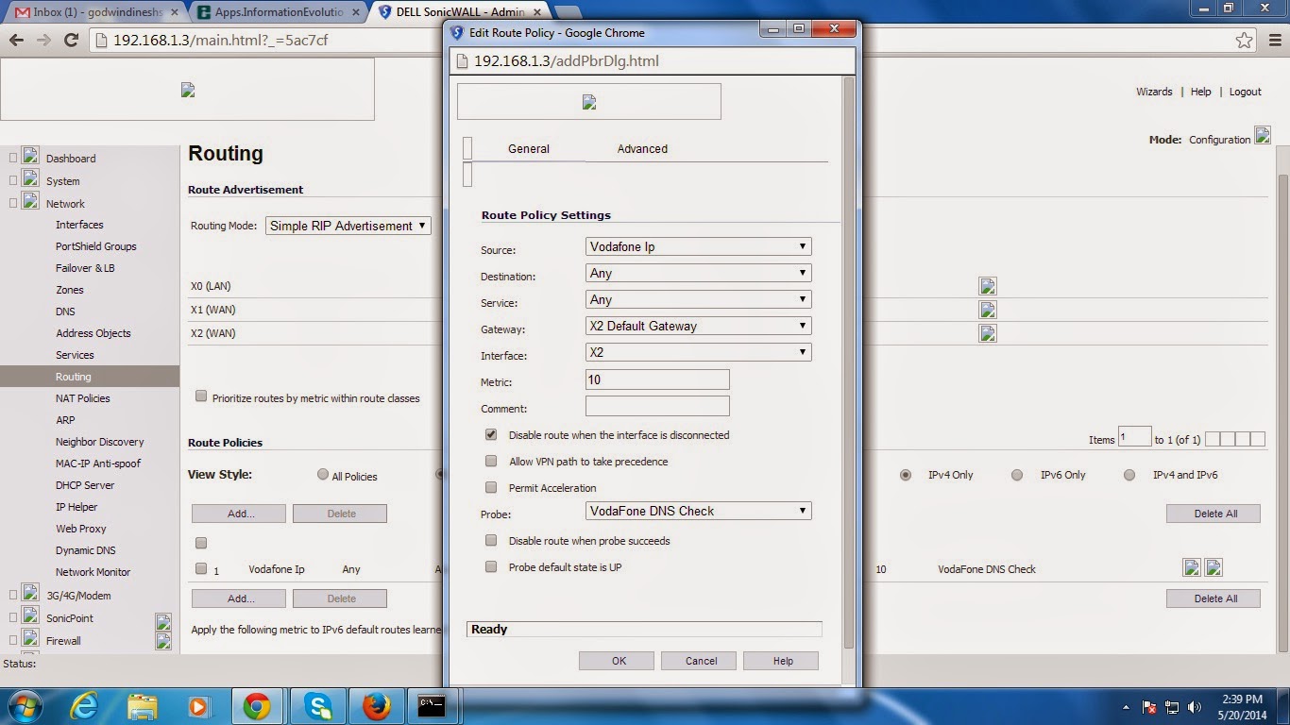Click the edit icon beside route policy 1
Viewport: 1290px width, 725px height.
(x=1190, y=567)
